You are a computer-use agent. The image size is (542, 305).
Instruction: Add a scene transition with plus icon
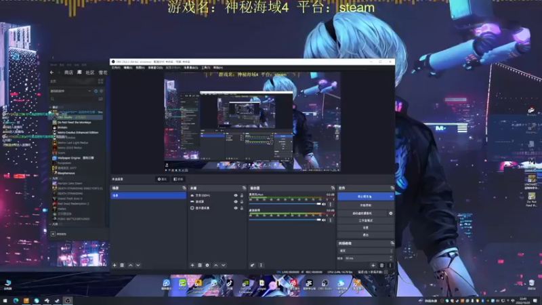pos(373,266)
